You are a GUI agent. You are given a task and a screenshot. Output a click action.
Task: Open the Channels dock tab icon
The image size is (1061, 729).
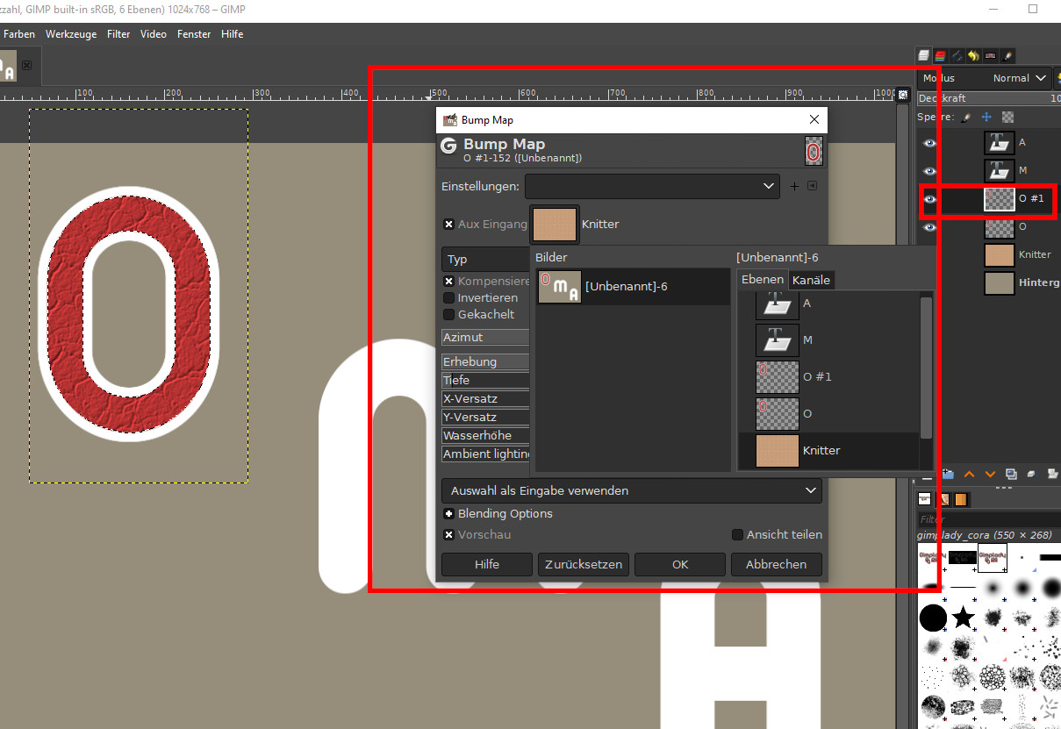tap(940, 55)
